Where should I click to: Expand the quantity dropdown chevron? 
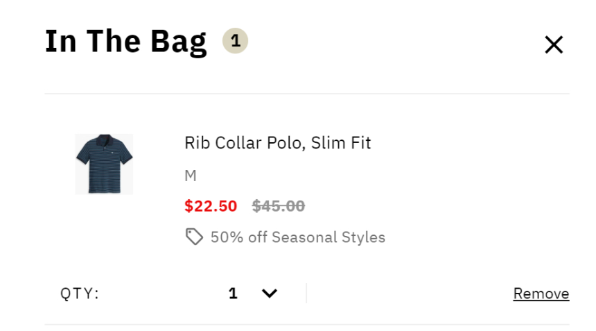point(270,294)
